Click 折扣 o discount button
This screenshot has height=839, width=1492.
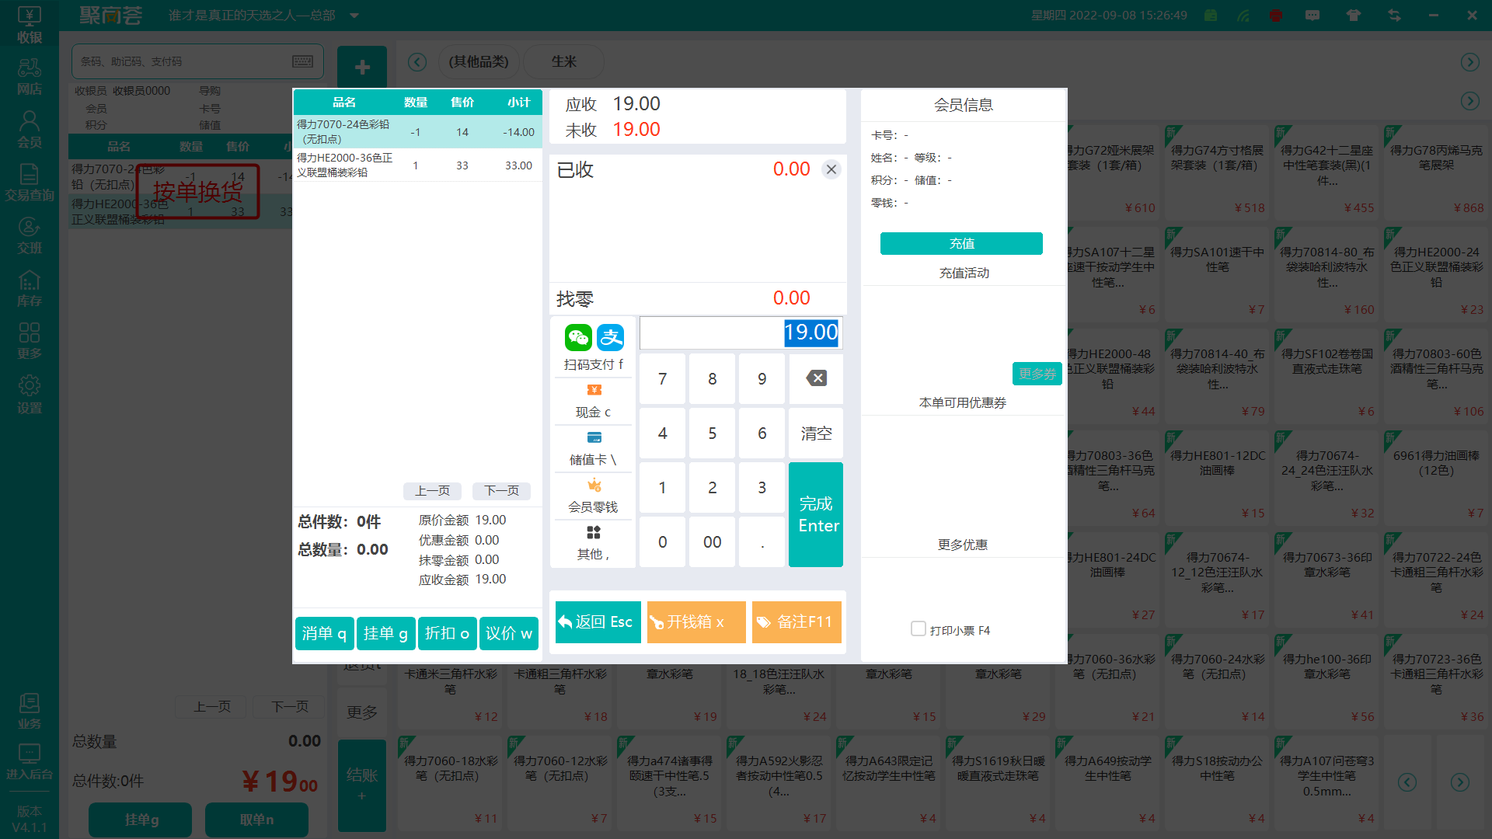pos(447,634)
